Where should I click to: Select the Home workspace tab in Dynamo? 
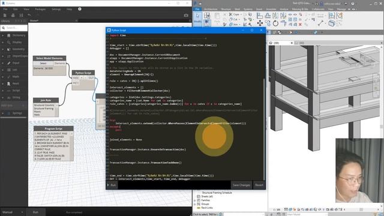[x=34, y=21]
